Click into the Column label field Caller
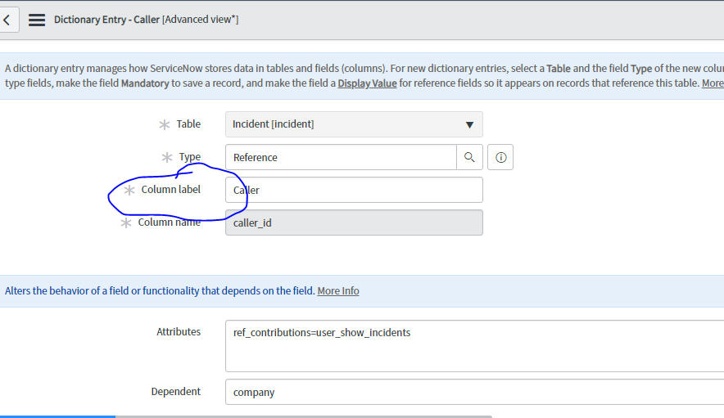This screenshot has height=418, width=724. pyautogui.click(x=354, y=190)
